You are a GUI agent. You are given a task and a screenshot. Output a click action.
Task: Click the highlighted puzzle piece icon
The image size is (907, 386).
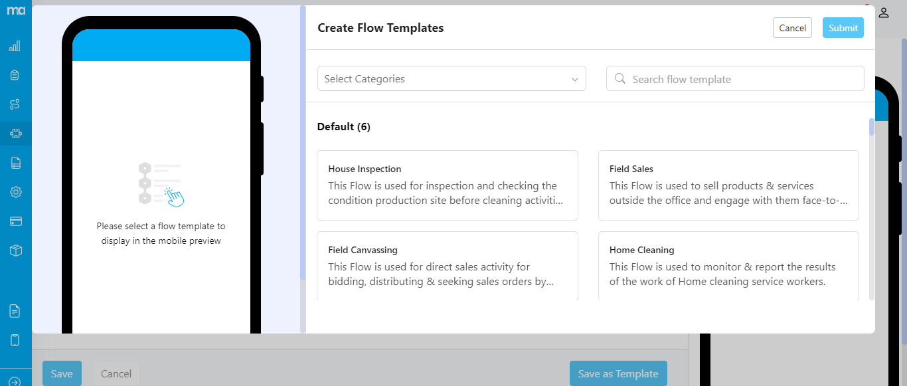[x=15, y=133]
